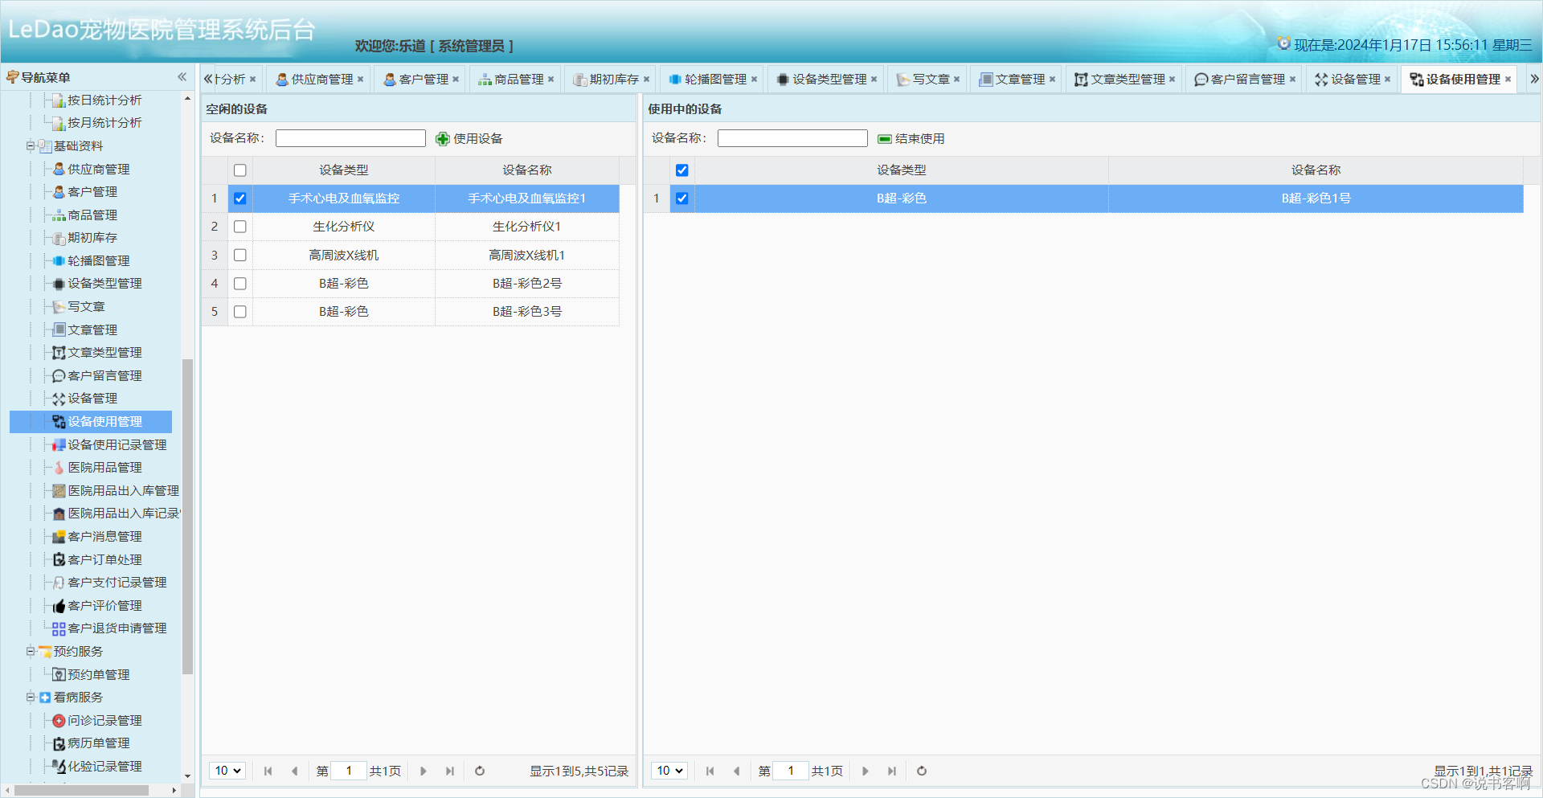Open 问诊记录管理 in the sidebar
Screen dimensions: 1543x798
pos(104,720)
